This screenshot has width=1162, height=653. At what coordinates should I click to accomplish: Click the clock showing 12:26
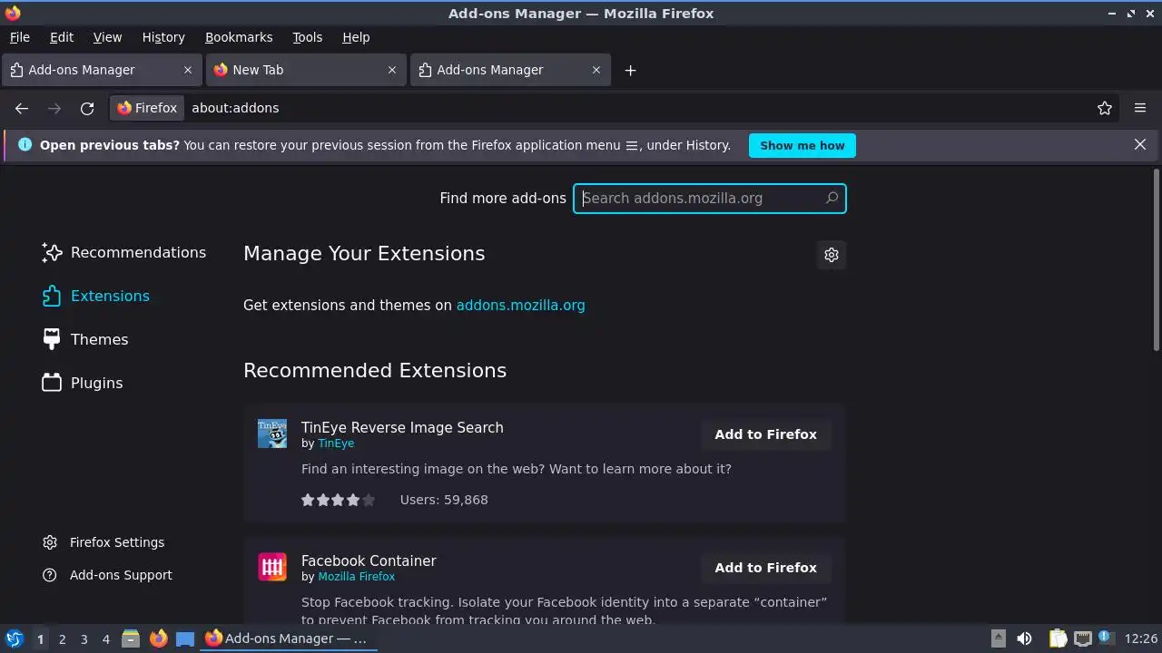tap(1141, 638)
